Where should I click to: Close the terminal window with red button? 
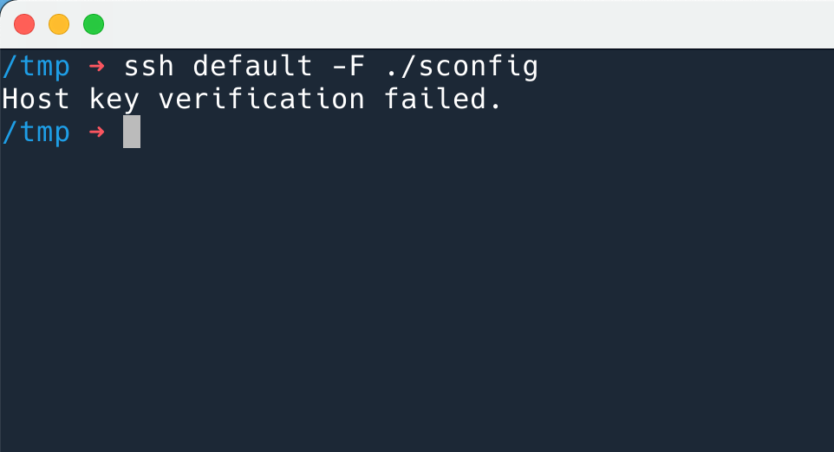tap(24, 24)
